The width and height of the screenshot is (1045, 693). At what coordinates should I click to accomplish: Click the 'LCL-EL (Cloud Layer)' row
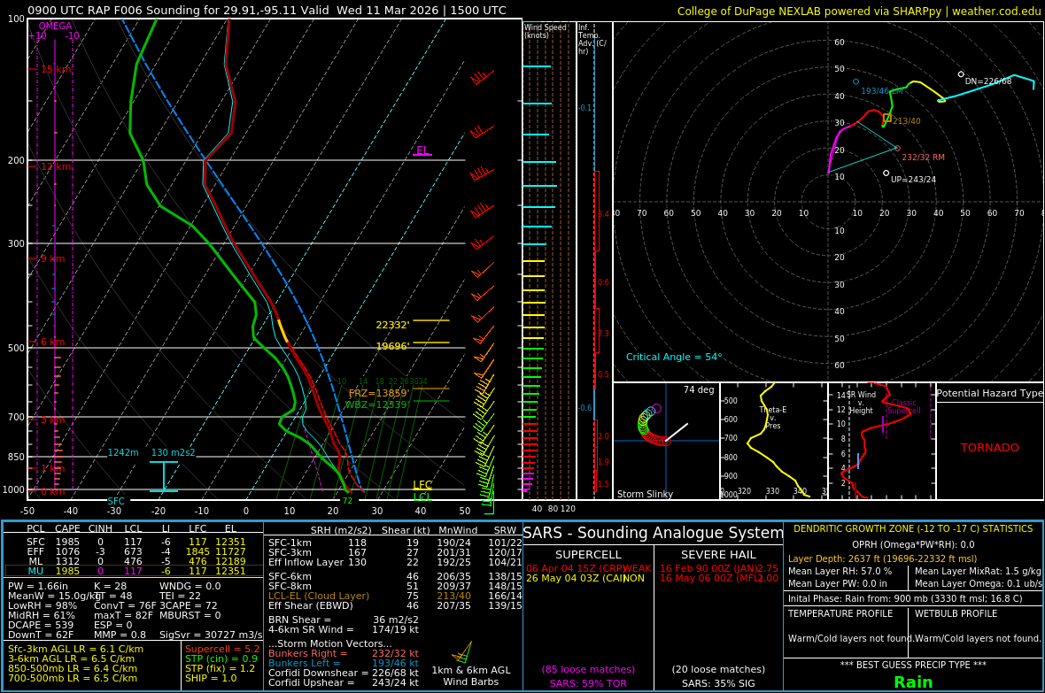point(395,596)
